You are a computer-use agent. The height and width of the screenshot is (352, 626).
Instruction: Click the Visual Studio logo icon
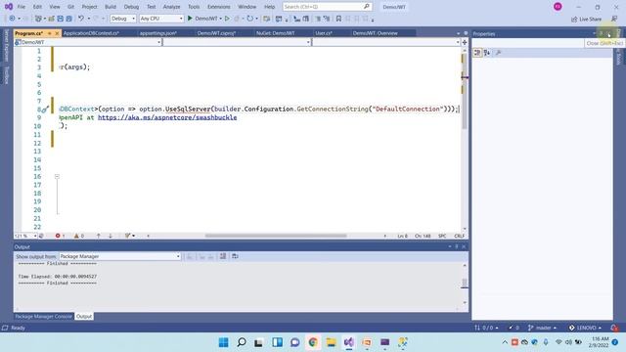click(x=8, y=7)
